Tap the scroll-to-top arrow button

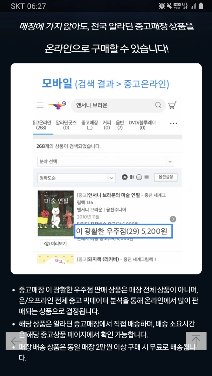coord(196,341)
